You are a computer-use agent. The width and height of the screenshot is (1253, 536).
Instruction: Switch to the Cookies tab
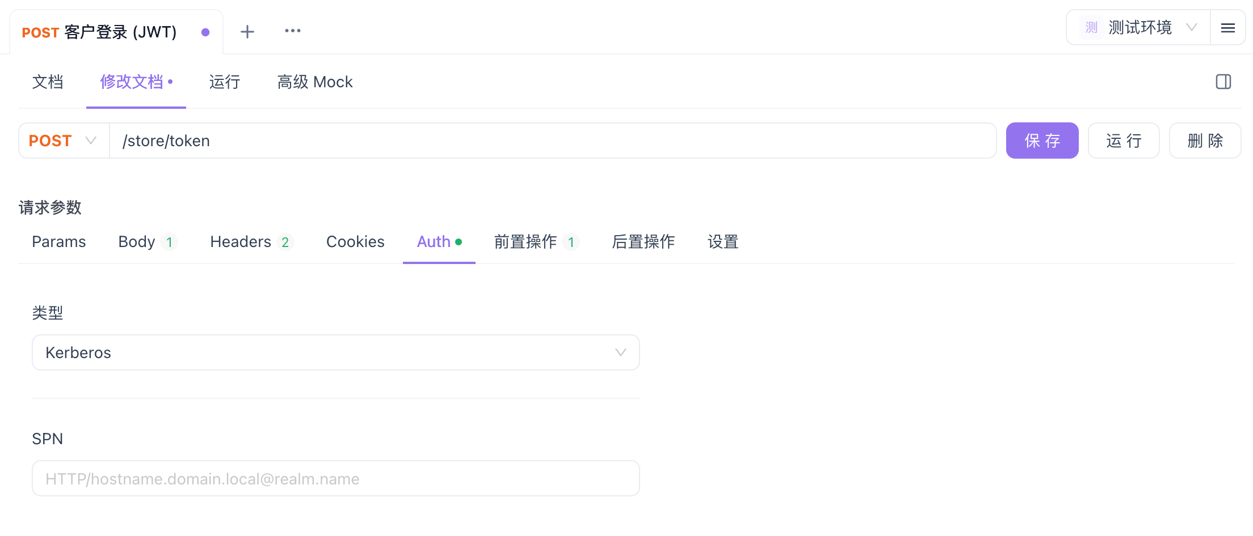click(355, 241)
